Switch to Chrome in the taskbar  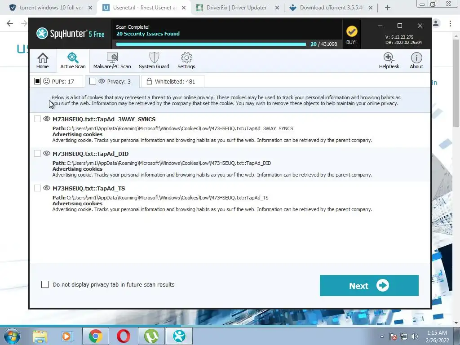96,336
